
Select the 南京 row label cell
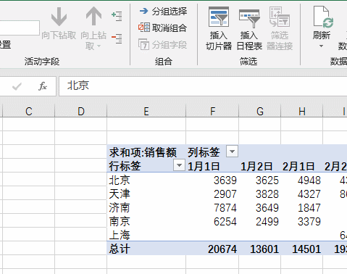[146, 221]
